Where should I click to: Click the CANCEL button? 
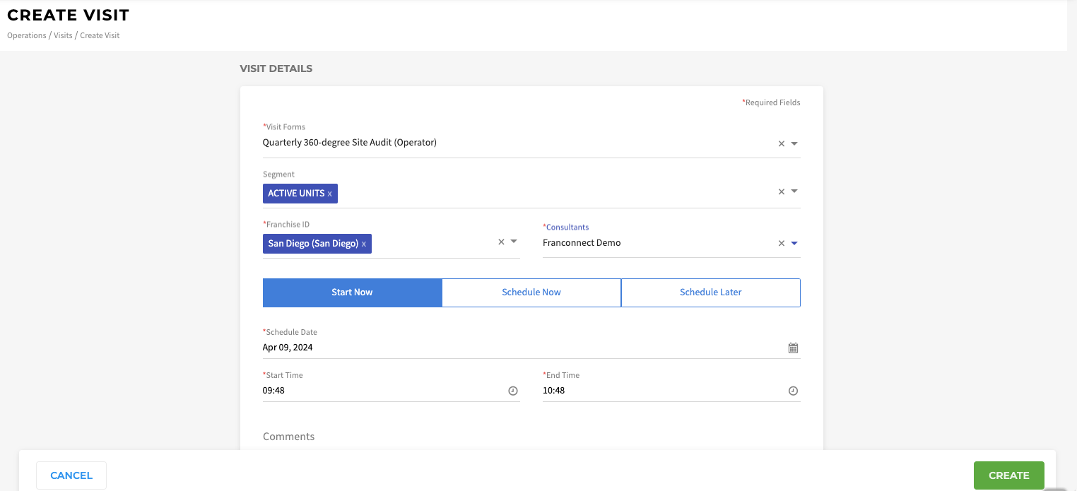click(x=71, y=475)
